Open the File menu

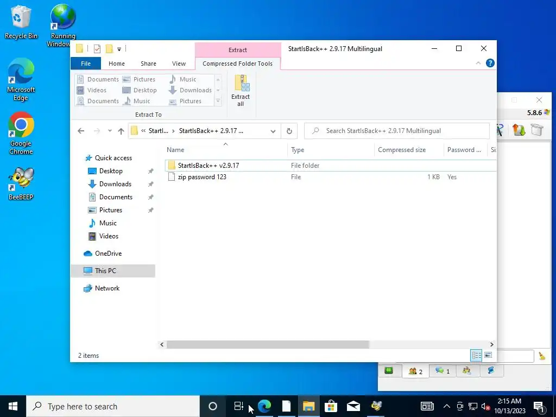[86, 64]
